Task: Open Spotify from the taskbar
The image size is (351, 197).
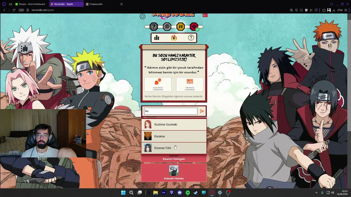Action: tap(188, 193)
